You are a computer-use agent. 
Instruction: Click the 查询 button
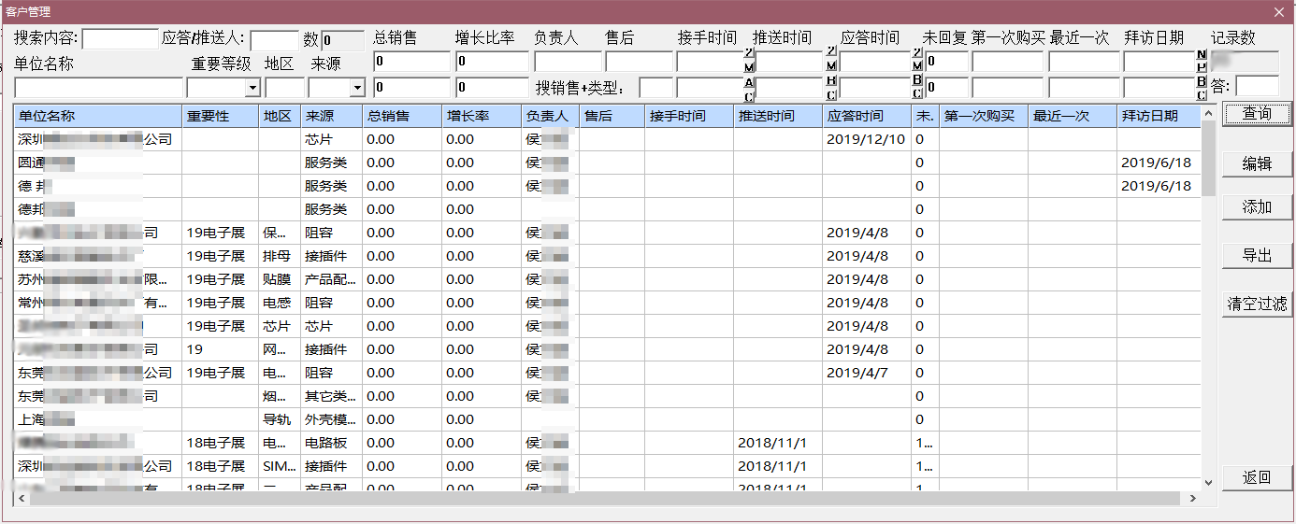[1257, 114]
